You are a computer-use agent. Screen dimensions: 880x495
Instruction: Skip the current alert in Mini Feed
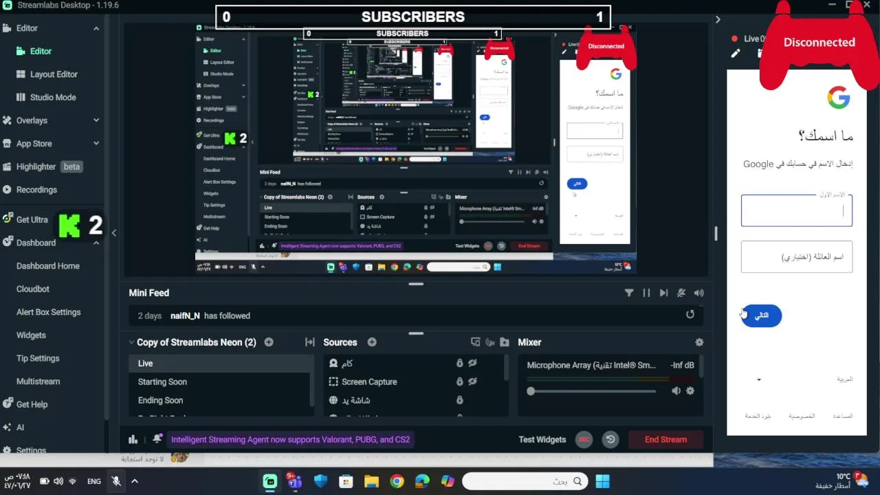663,293
